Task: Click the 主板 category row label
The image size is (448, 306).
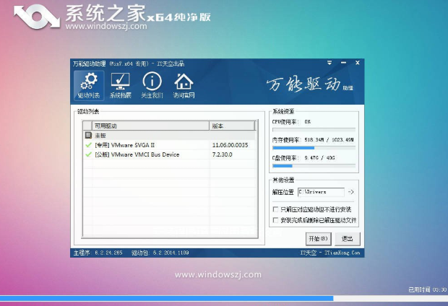Action: click(100, 135)
